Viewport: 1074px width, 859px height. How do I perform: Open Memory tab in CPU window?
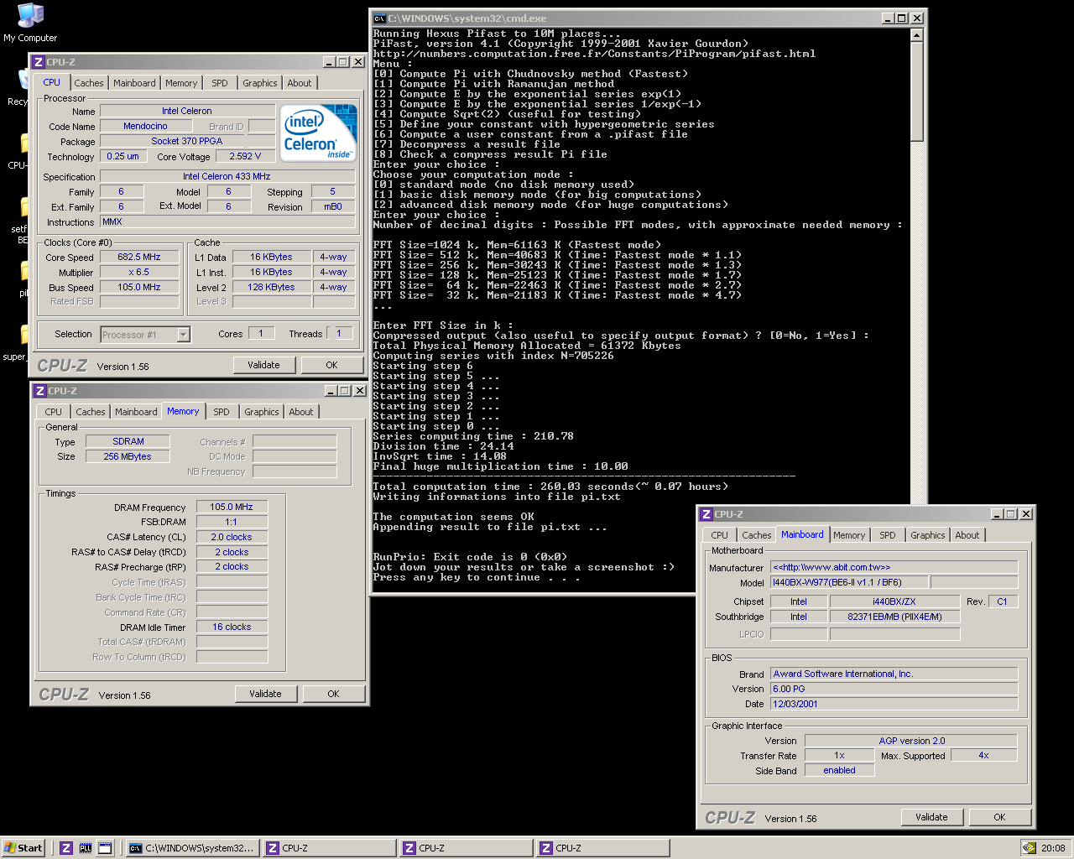click(181, 83)
